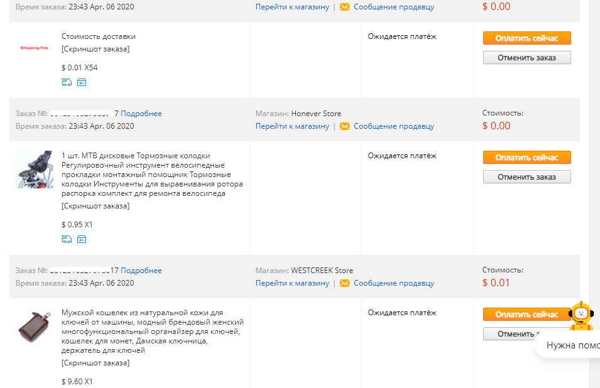Open Подробнее details for Honever Store order
Image resolution: width=600 pixels, height=388 pixels.
141,114
